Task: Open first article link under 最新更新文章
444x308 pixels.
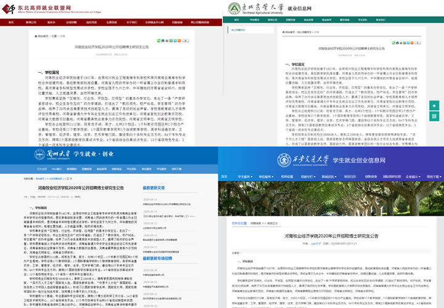Action: click(166, 204)
